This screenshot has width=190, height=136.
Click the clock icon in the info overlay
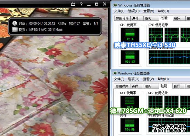pos(15,23)
